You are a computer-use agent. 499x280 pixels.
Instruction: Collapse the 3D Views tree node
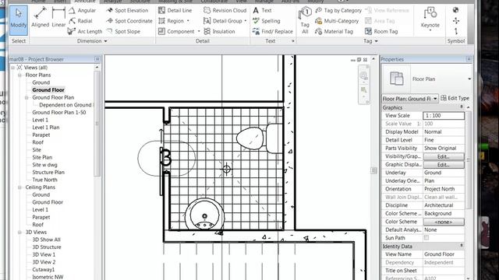coord(19,233)
